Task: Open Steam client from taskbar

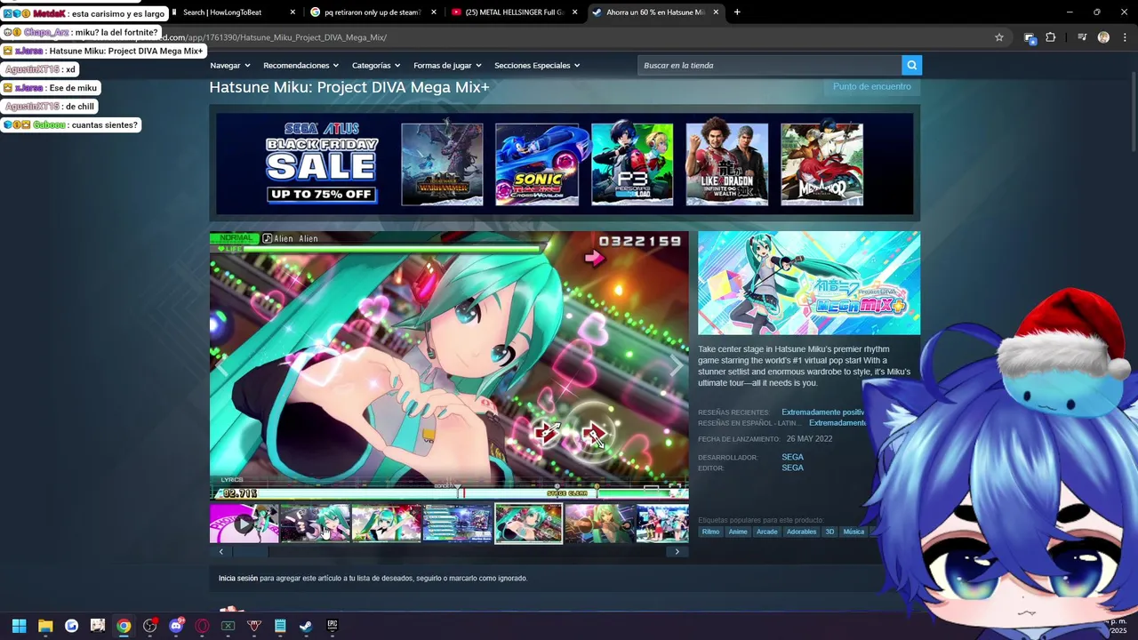Action: pos(306,626)
